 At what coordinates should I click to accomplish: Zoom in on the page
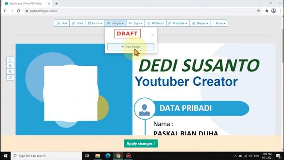click(x=10, y=66)
